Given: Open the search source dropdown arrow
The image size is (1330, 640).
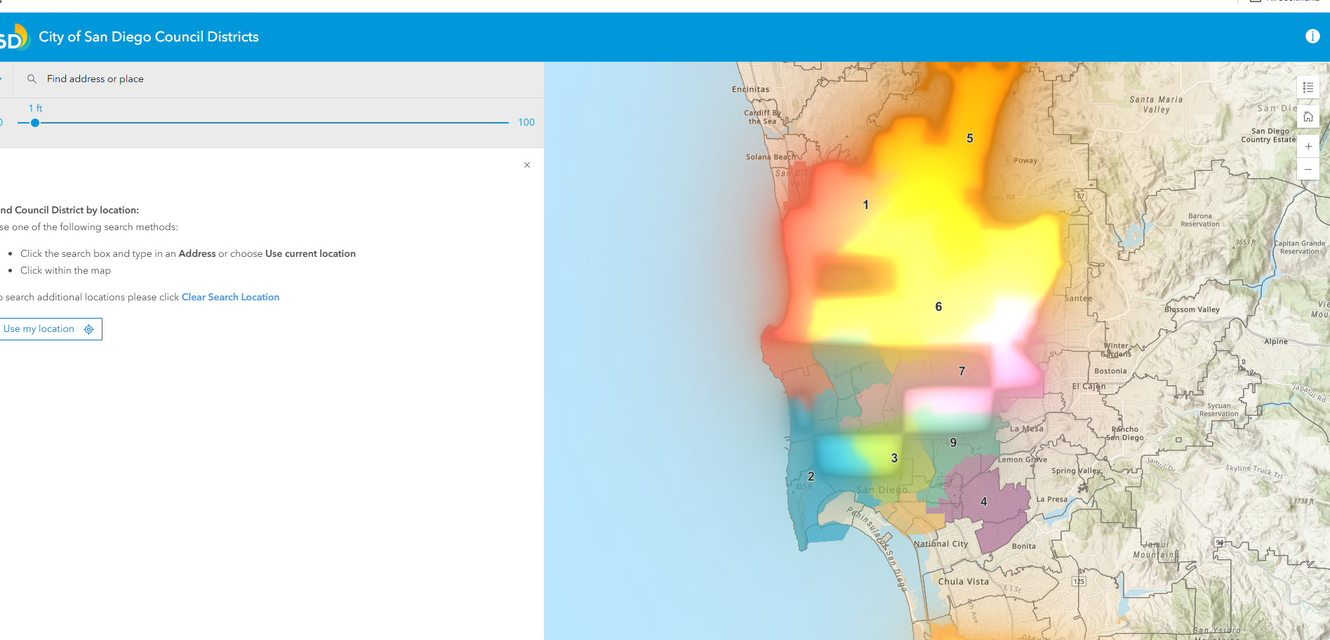Looking at the screenshot, I should (x=1, y=78).
